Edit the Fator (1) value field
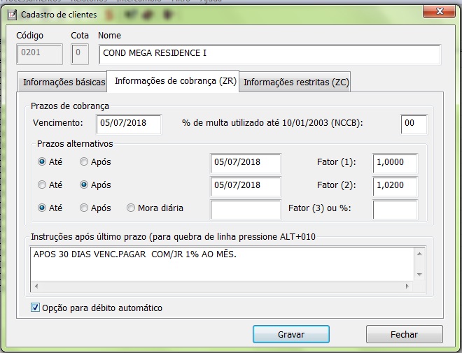 [x=395, y=163]
